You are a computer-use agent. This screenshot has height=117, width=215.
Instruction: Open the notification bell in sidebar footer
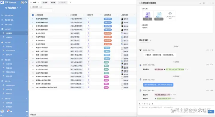pos(8,111)
